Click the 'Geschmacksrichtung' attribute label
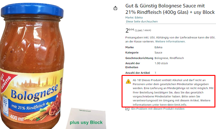 pos(139,58)
